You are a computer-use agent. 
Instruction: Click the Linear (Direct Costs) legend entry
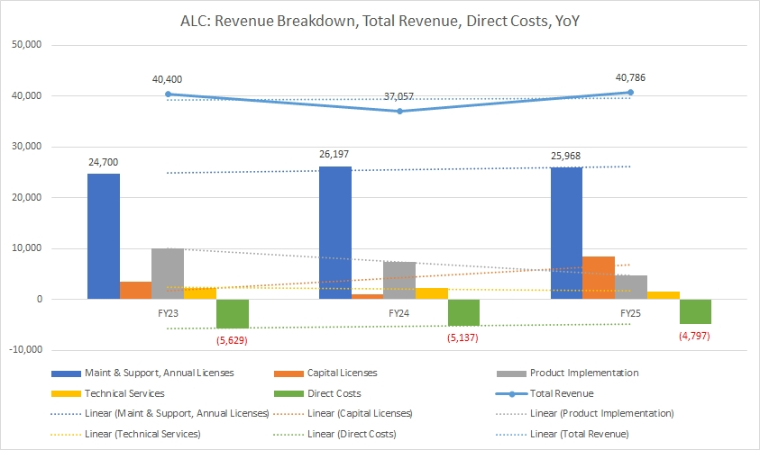354,433
